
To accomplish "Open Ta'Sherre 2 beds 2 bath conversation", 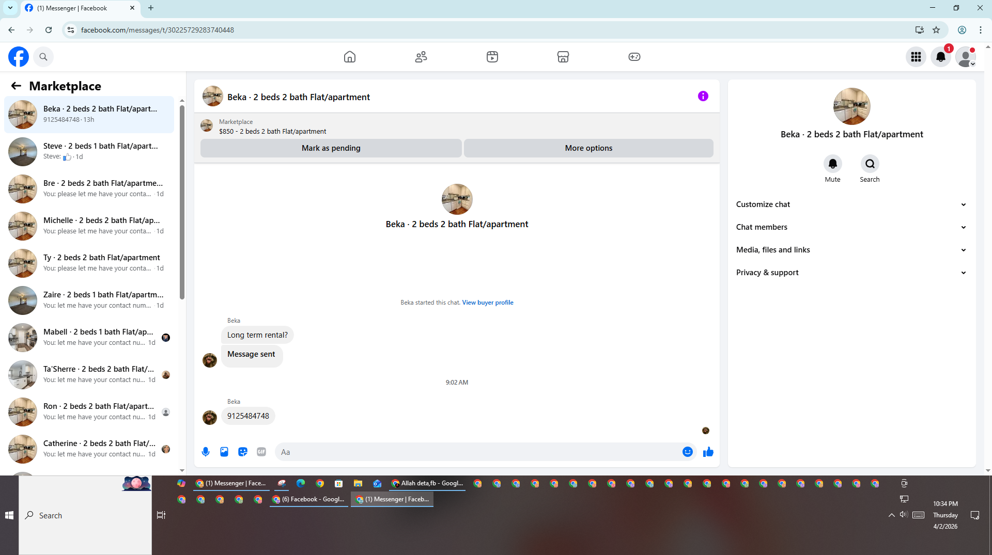I will (89, 374).
